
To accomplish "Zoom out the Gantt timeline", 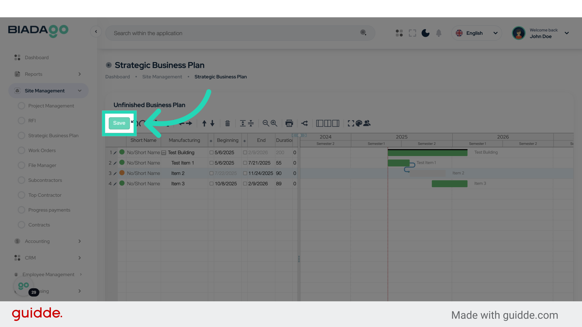I will [x=266, y=123].
